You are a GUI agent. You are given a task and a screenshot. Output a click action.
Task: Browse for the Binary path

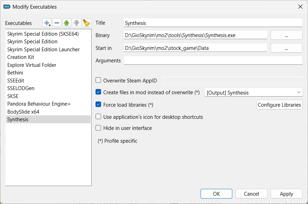pos(286,35)
